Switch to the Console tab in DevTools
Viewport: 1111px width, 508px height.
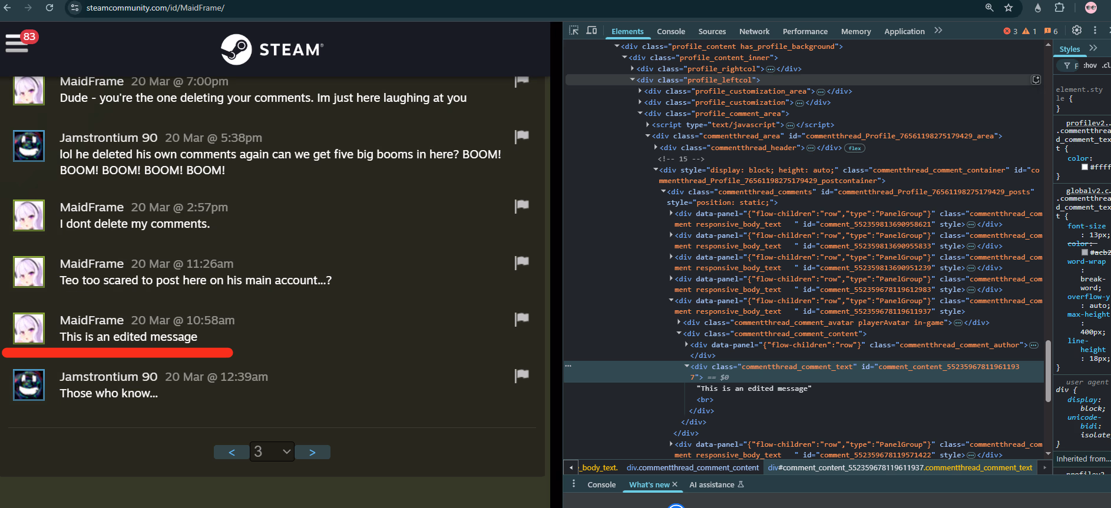click(671, 31)
